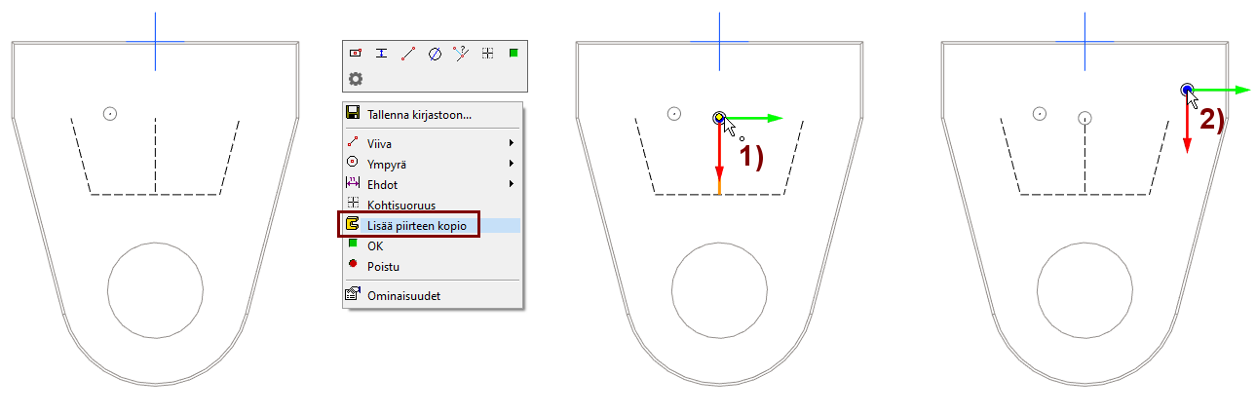The height and width of the screenshot is (414, 1256).
Task: Open settings with the gear icon
Action: (x=356, y=78)
